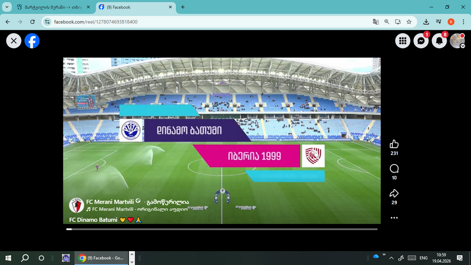Click the გამოწერილია following button
The image size is (471, 265).
pos(167,202)
